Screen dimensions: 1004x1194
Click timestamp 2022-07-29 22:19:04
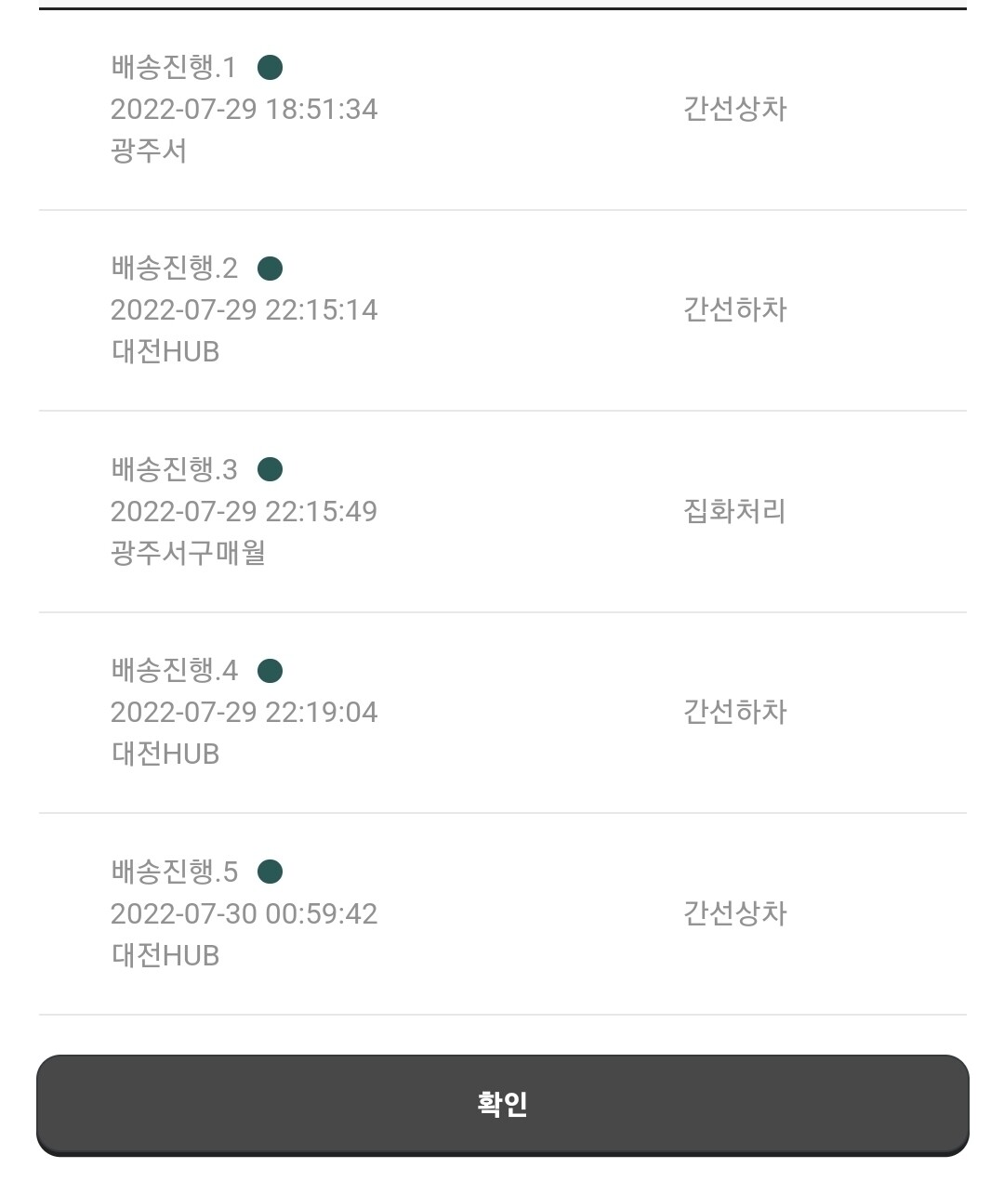click(244, 712)
